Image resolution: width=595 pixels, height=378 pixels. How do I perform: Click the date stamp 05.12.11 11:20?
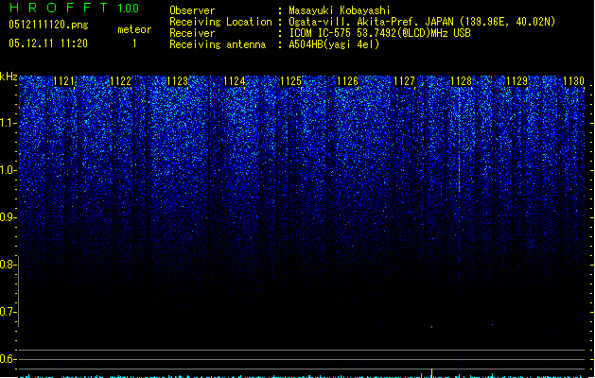(48, 43)
